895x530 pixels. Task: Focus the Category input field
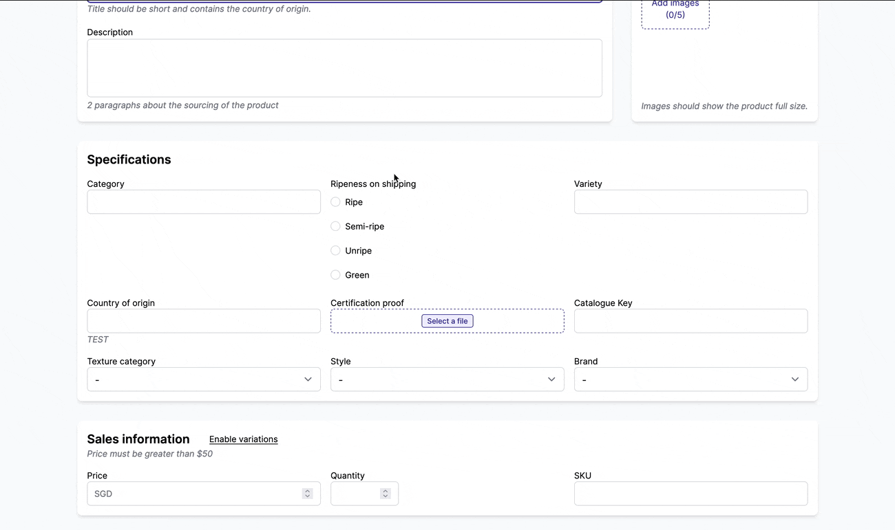203,201
